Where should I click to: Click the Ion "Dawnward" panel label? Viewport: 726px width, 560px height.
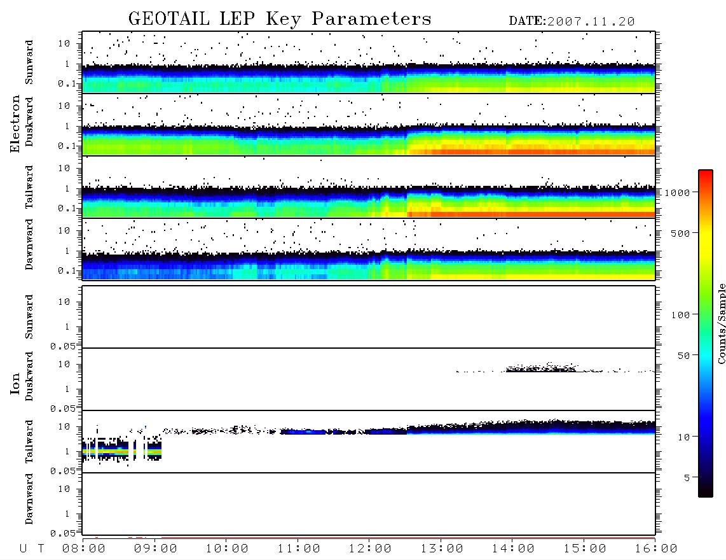point(29,499)
